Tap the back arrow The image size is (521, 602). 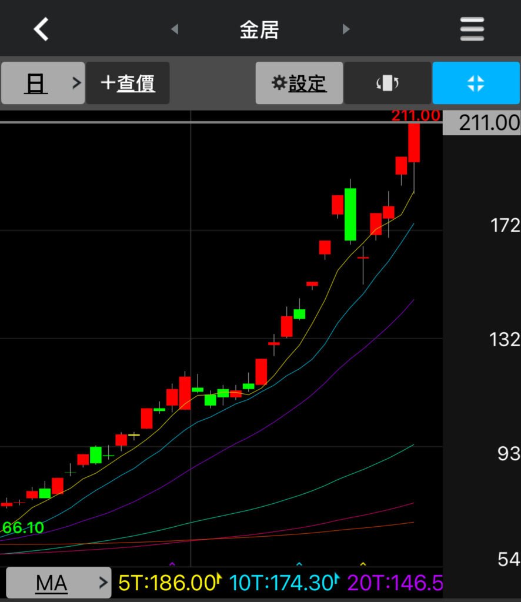point(41,29)
